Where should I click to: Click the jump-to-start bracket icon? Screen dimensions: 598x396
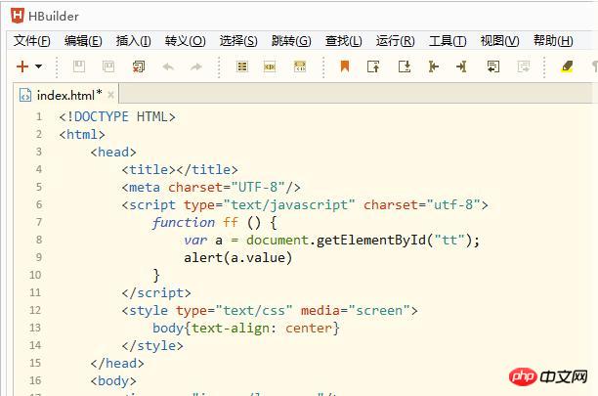pos(433,66)
